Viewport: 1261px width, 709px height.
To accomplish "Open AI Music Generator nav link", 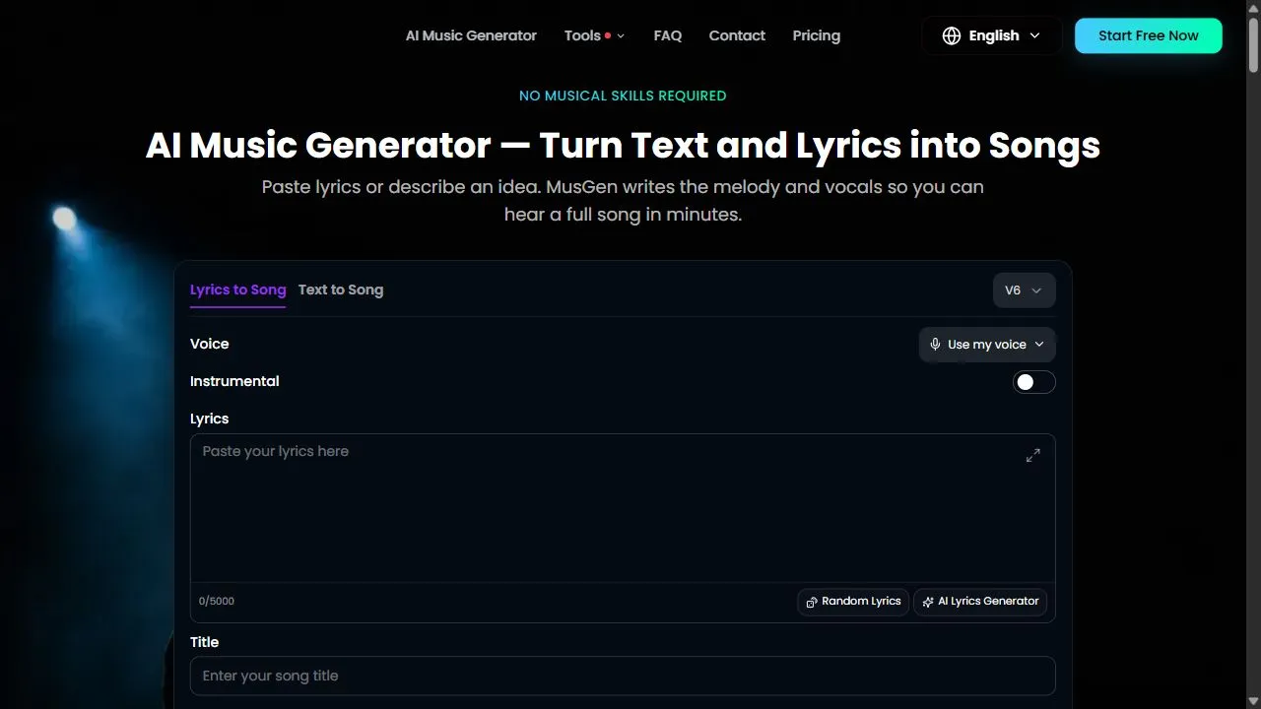I will pyautogui.click(x=471, y=35).
